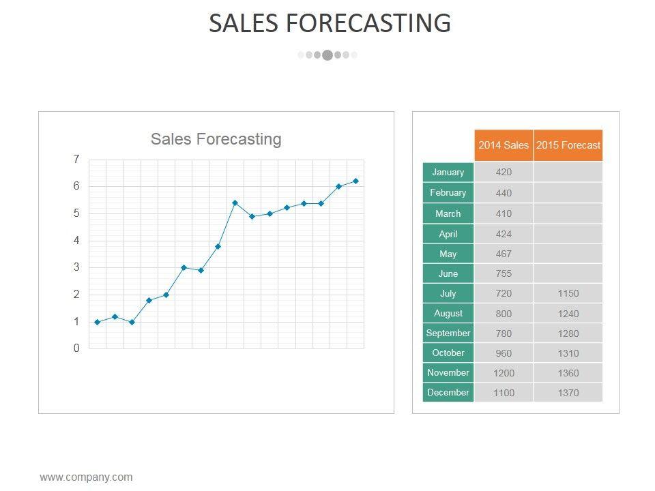Select the SALES FORECASTING slide heading
Image resolution: width=655 pixels, height=491 pixels.
point(330,23)
